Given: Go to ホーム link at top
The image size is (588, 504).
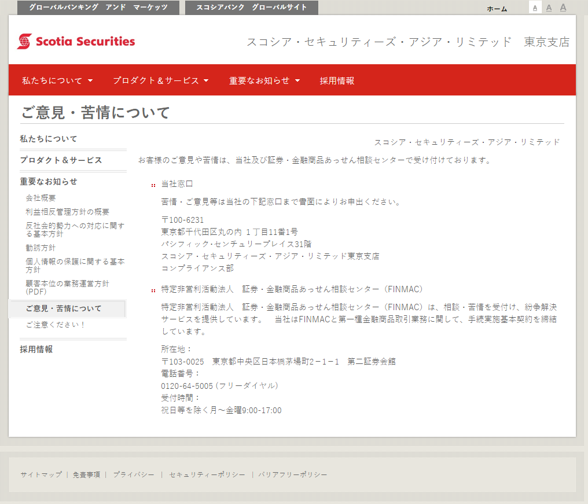Looking at the screenshot, I should click(497, 9).
